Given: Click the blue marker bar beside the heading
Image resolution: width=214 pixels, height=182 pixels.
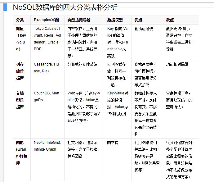Looking at the screenshot, I should point(5,7).
